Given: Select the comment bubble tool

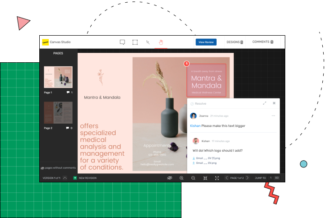Looking at the screenshot, I should tap(122, 42).
